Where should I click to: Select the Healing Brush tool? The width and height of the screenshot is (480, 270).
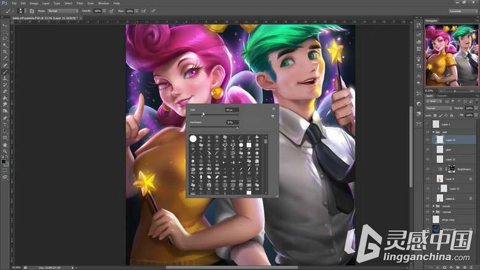4,65
